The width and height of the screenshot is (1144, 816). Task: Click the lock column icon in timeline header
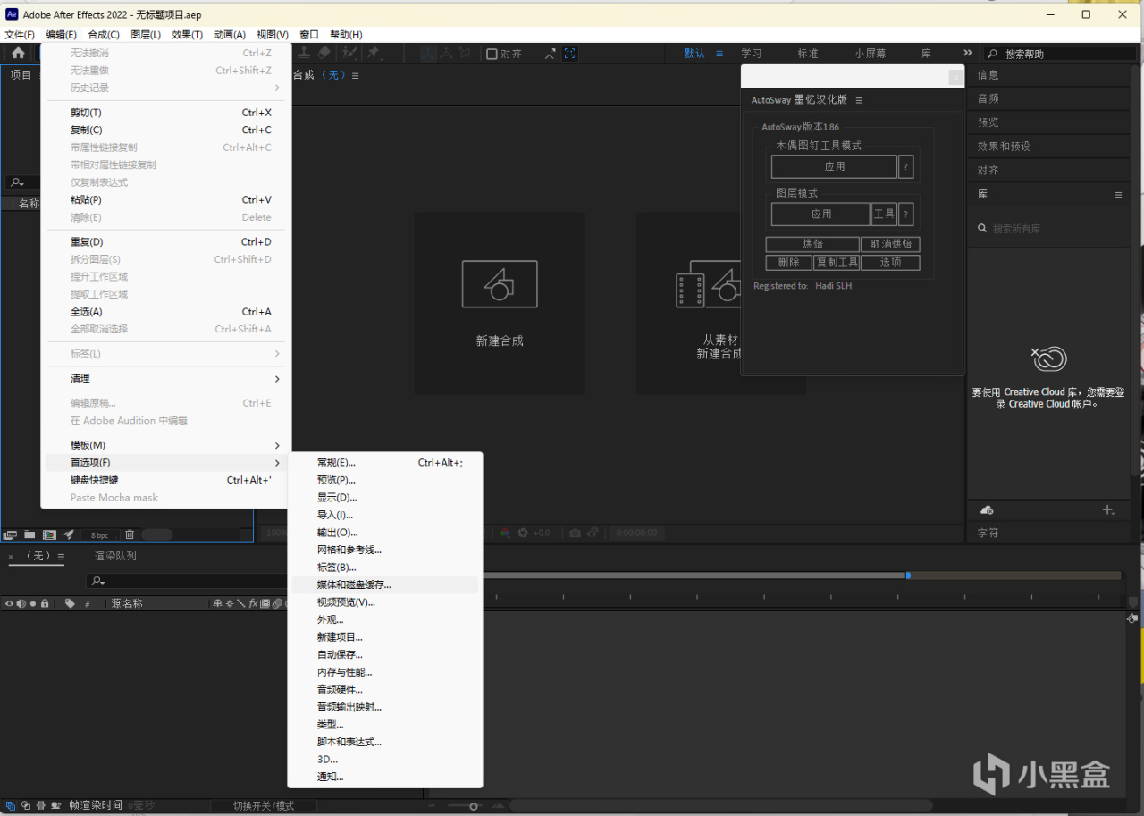[45, 603]
